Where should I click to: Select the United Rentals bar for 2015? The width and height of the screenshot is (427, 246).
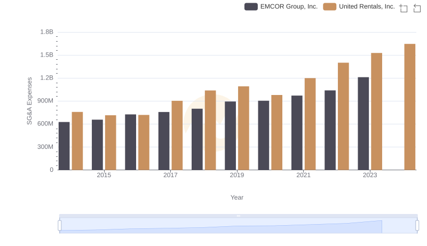click(110, 142)
